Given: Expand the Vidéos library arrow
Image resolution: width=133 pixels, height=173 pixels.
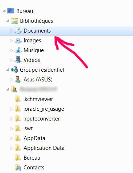Looking at the screenshot, I should pos(12,60).
